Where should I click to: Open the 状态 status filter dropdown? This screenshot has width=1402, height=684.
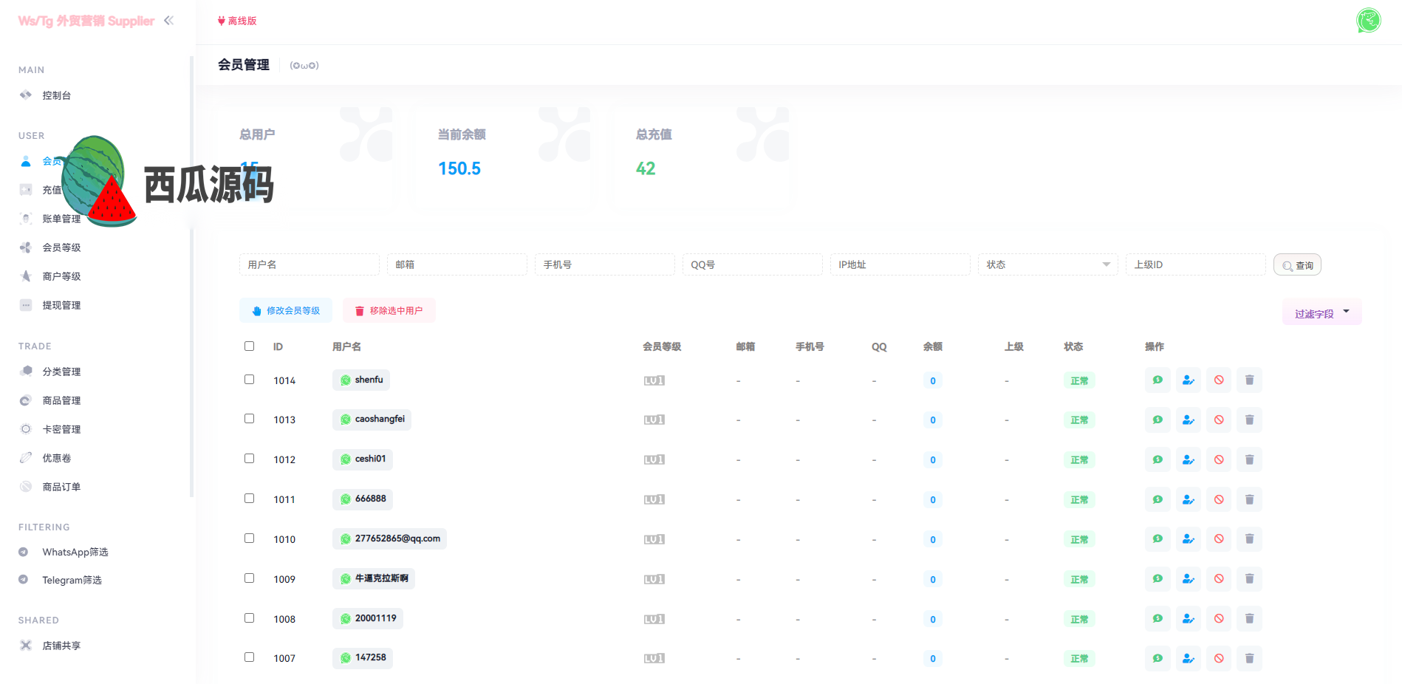(x=1047, y=264)
